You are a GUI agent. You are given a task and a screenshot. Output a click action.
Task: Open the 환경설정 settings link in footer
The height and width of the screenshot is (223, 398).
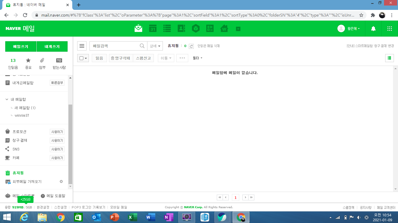[x=43, y=207]
